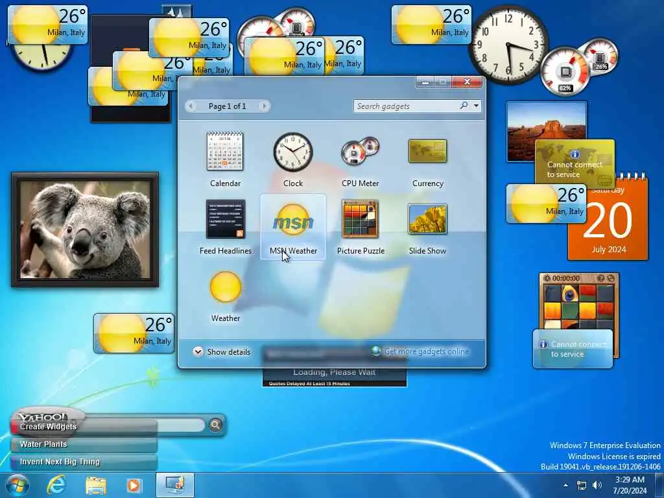Expand Show details in gadget gallery
664x498 pixels.
pyautogui.click(x=222, y=351)
